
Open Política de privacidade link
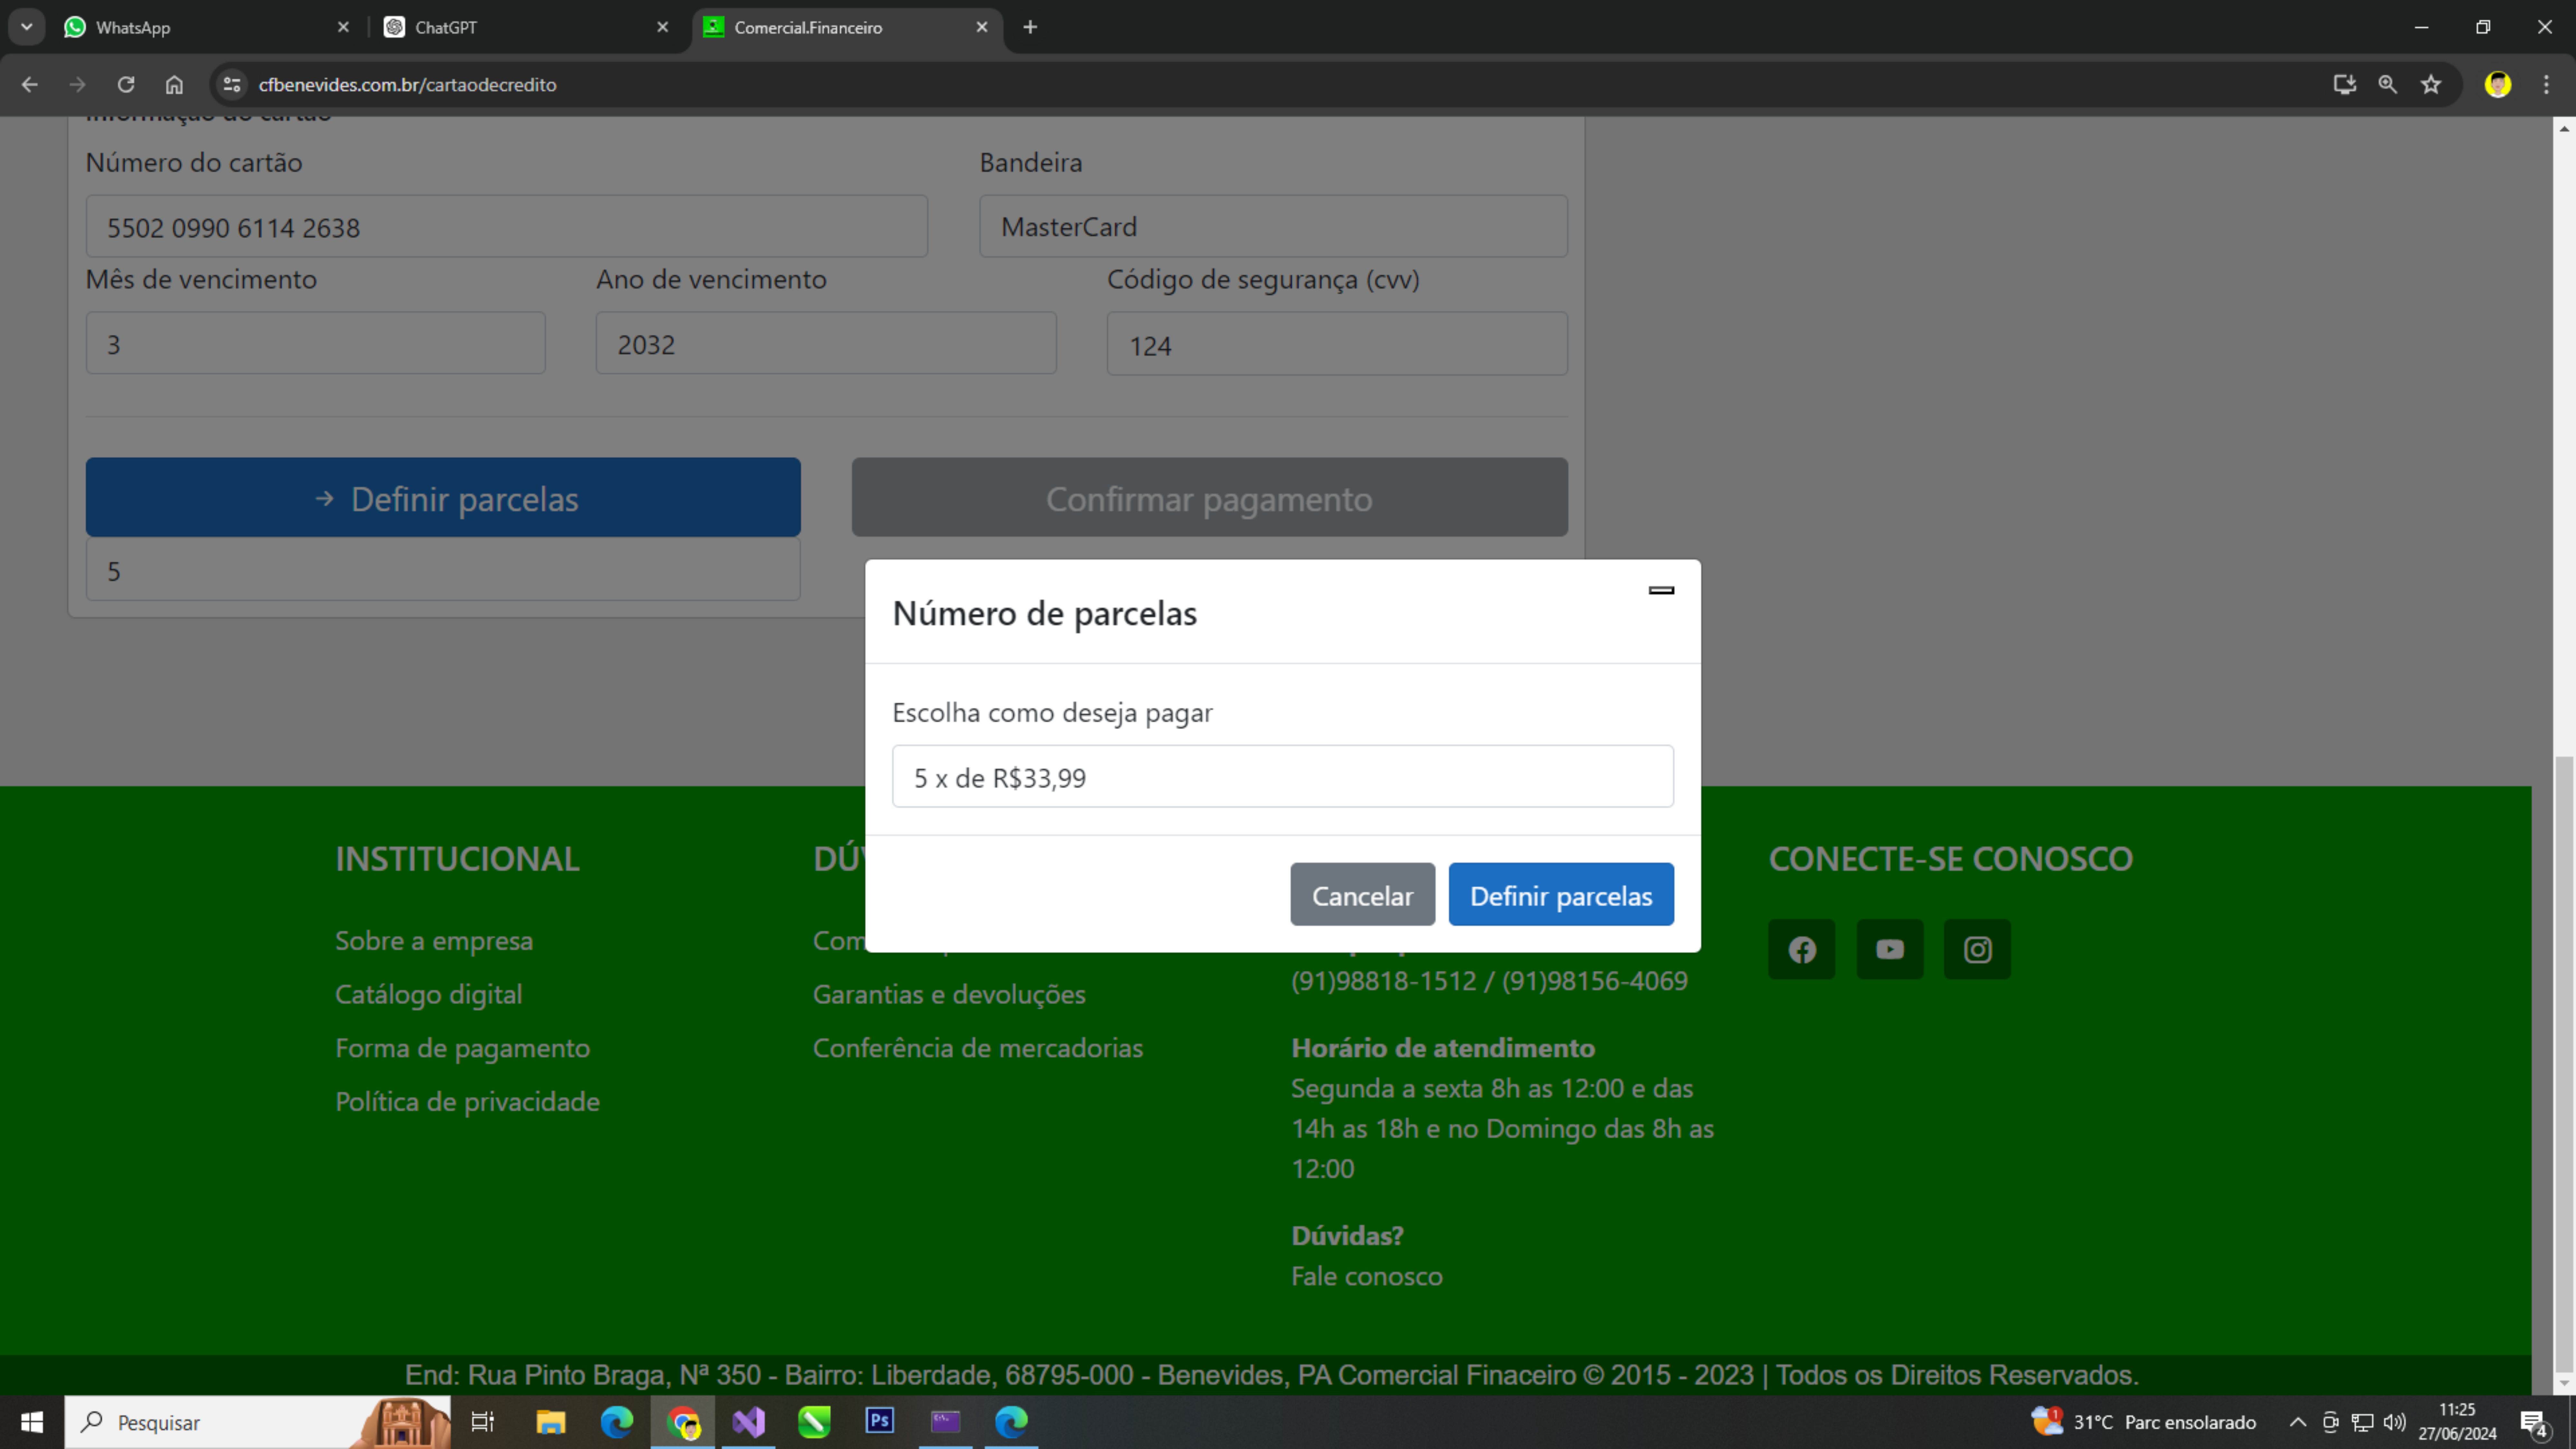click(x=467, y=1102)
